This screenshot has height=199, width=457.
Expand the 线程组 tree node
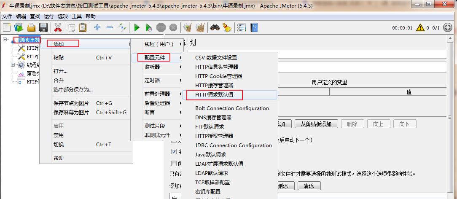(13, 65)
